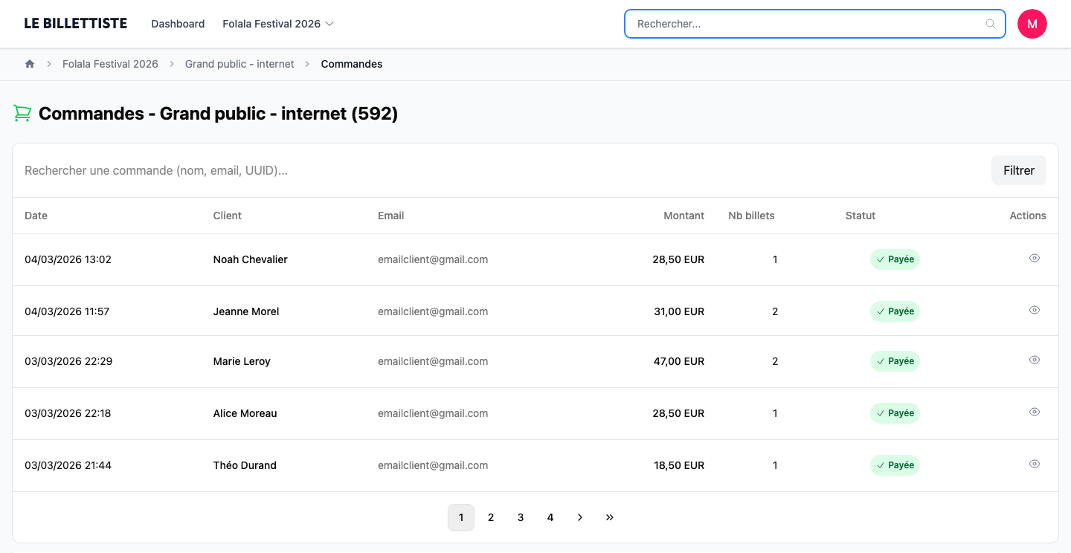
Task: Go to page 1 of orders
Action: [461, 517]
